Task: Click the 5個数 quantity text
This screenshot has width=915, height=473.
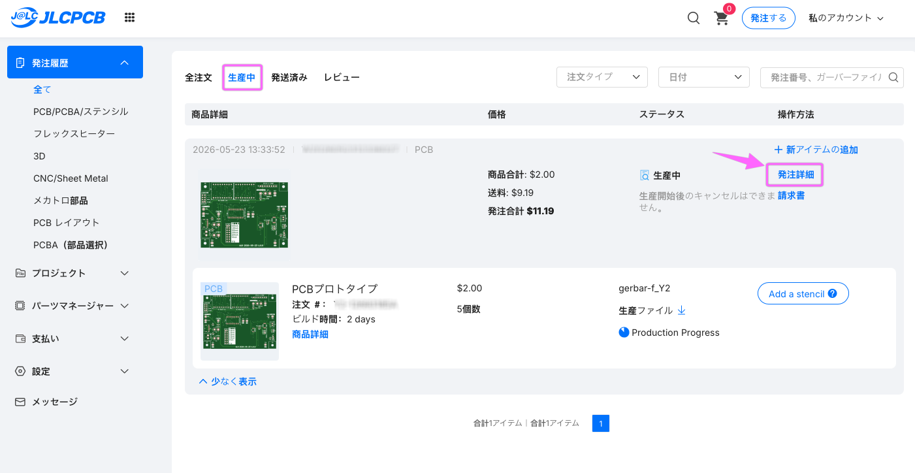Action: [x=469, y=309]
